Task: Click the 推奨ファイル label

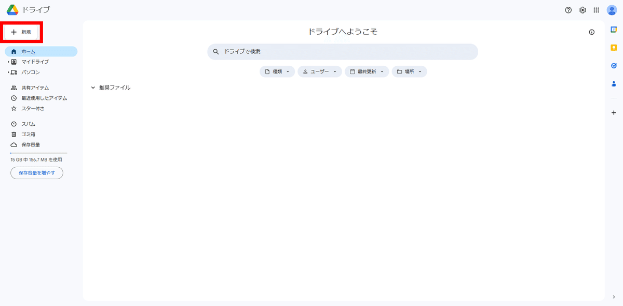Action: click(x=115, y=88)
